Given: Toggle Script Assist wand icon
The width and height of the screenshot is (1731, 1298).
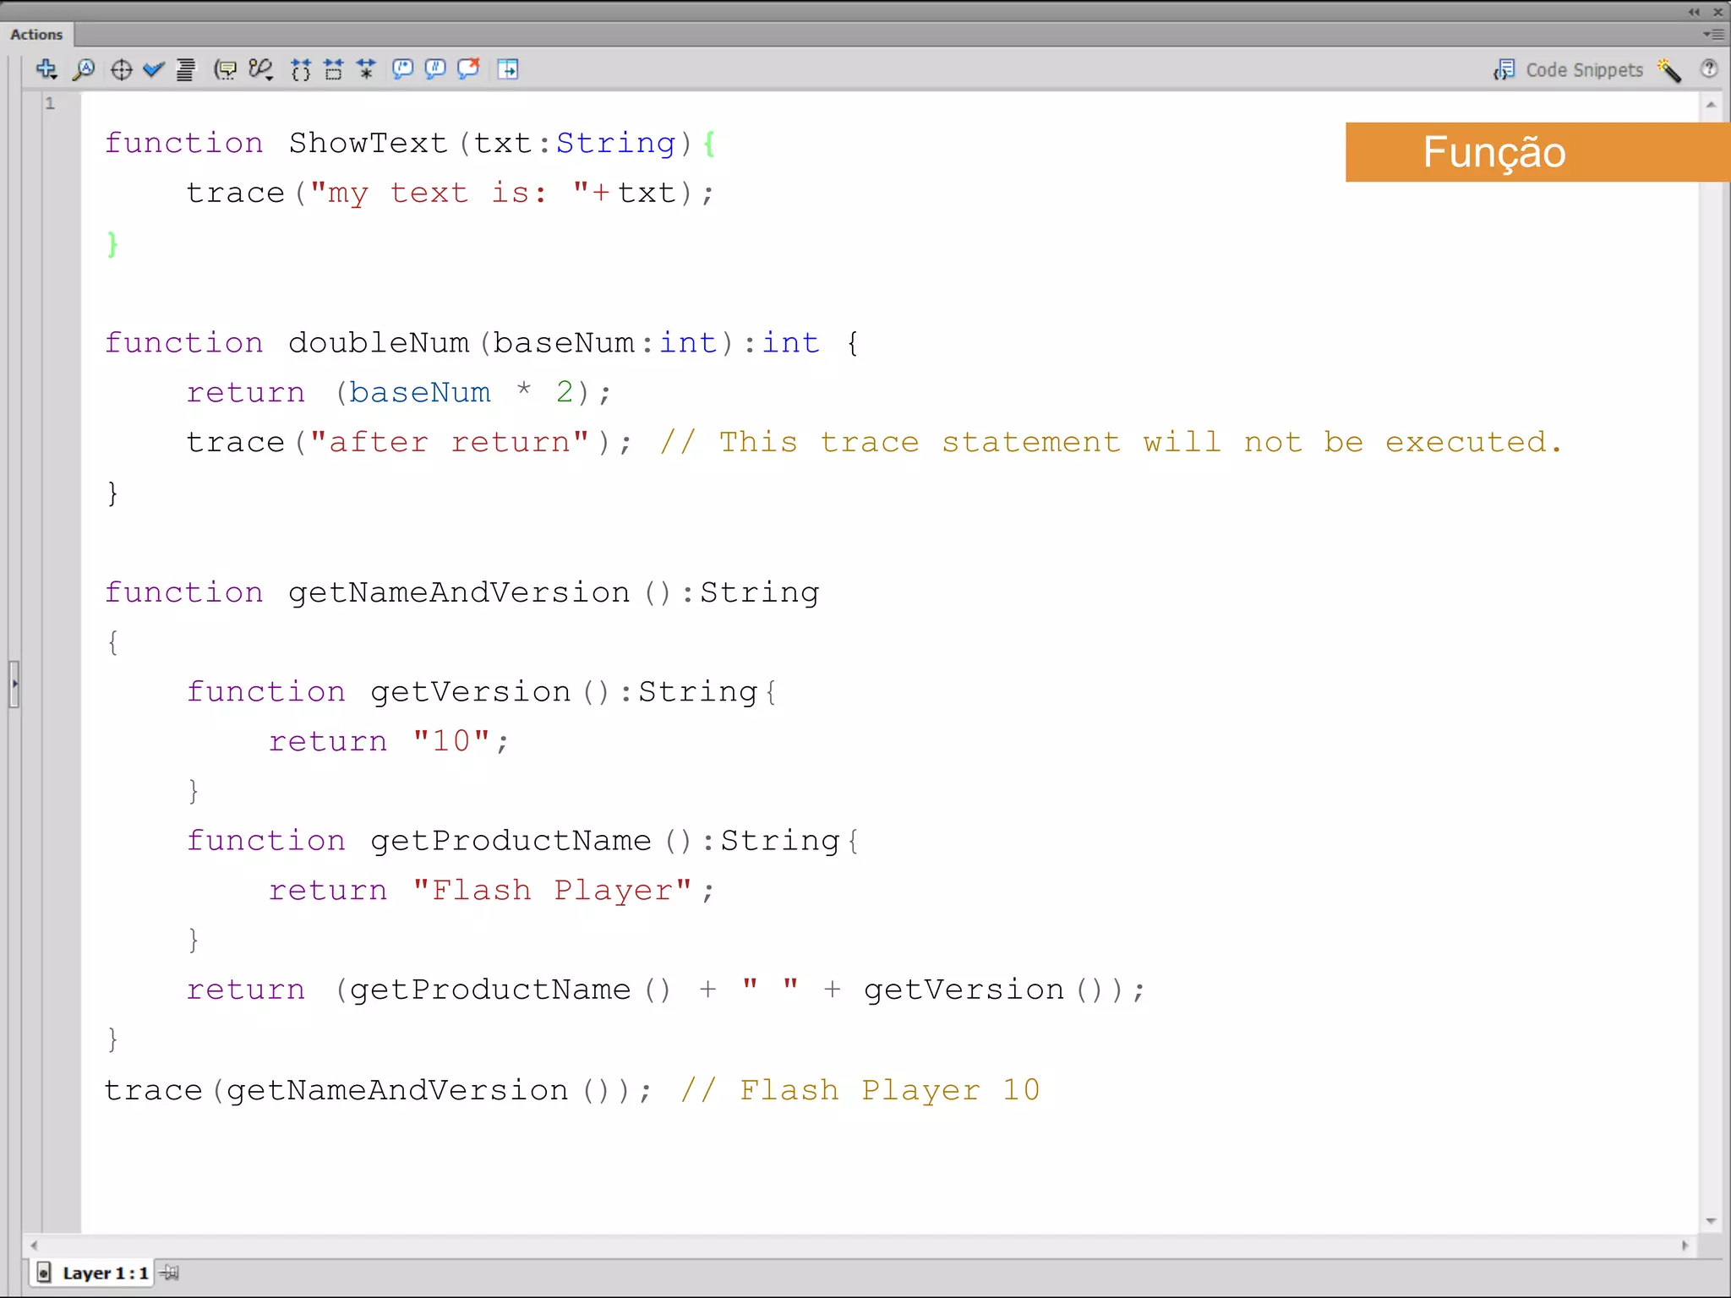Looking at the screenshot, I should (1669, 70).
